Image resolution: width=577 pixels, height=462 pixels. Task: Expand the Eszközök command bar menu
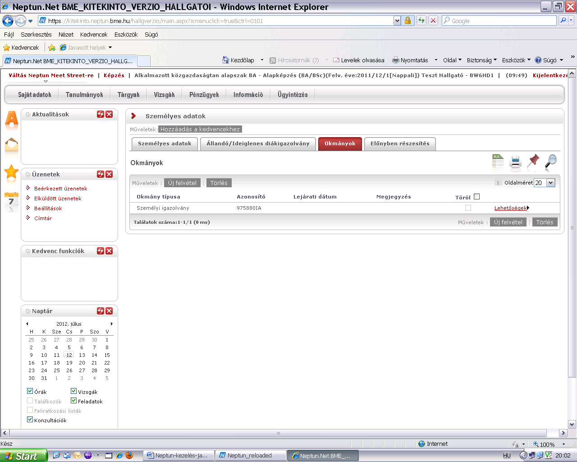(x=516, y=60)
